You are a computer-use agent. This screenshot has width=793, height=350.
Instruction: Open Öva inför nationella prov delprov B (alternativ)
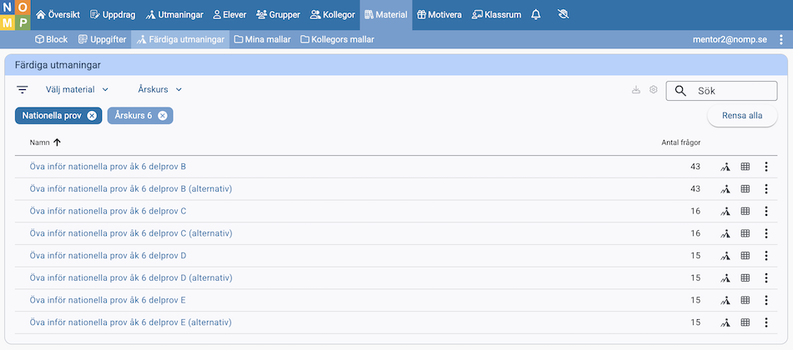[130, 189]
